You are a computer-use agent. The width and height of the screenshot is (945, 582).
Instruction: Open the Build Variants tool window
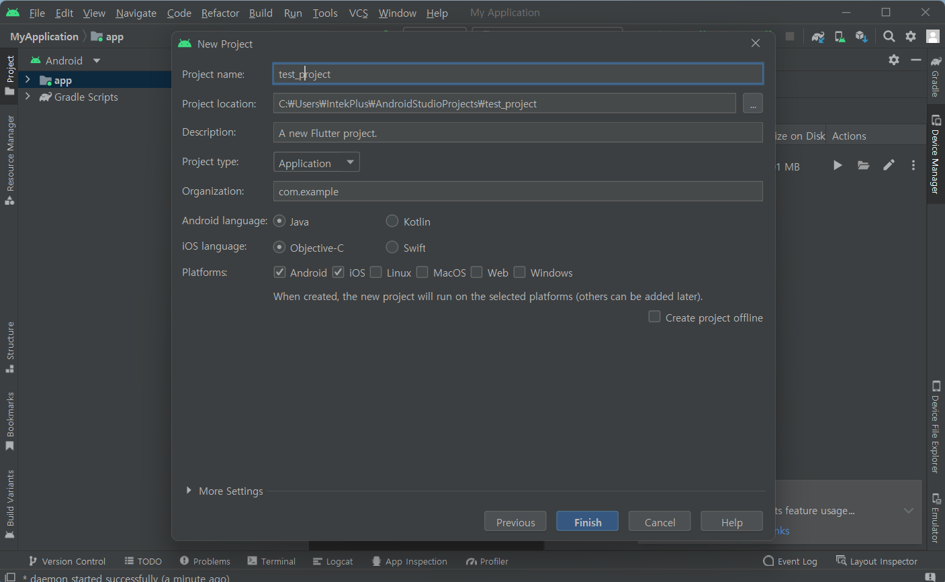pos(10,504)
